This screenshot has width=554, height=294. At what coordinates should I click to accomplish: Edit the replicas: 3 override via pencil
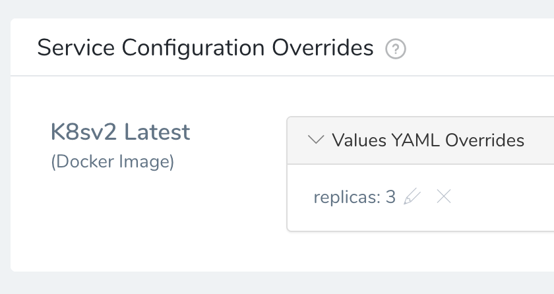click(x=412, y=196)
